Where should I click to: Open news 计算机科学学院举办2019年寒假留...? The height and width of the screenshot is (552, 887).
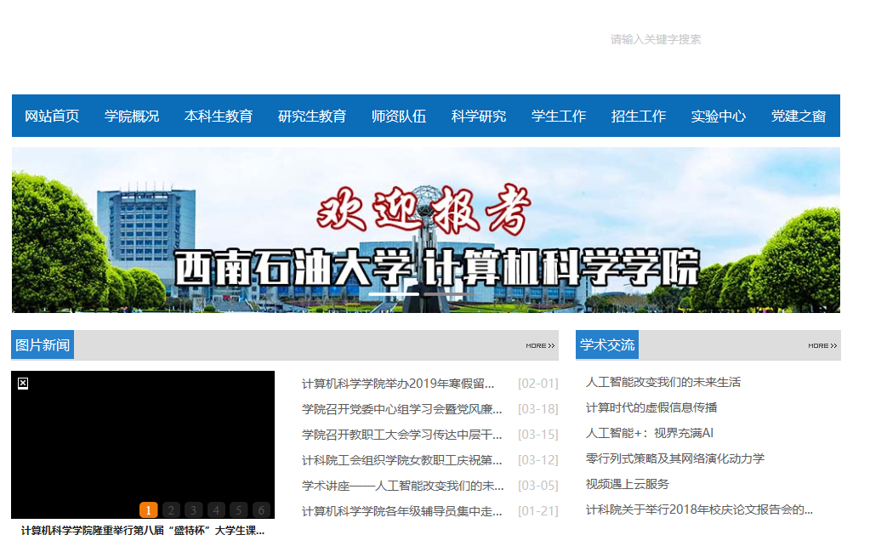pyautogui.click(x=398, y=384)
